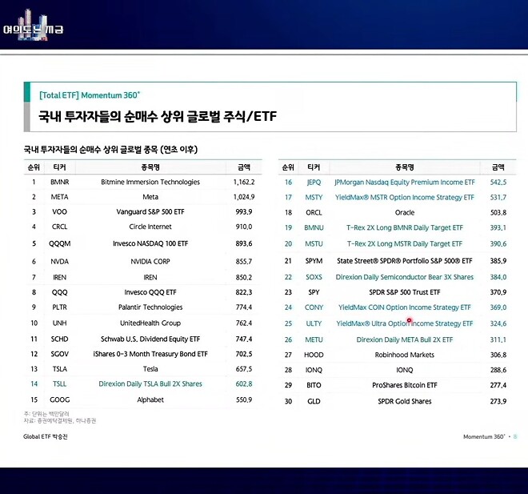Image resolution: width=528 pixels, height=494 pixels.
Task: Click 'SPDR S&P 500 Trust ETF' name
Action: click(x=405, y=292)
